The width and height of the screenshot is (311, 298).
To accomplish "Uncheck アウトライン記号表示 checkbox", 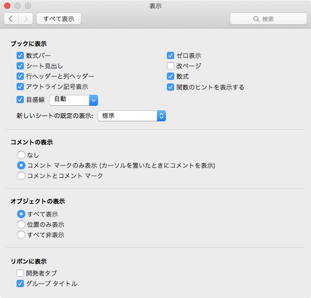I will tap(20, 87).
